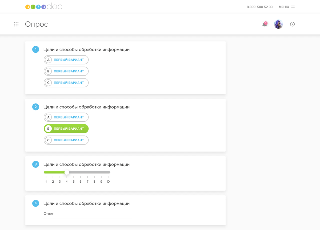320x230 pixels.
Task: Set slider to value 7
Action: (x=87, y=172)
